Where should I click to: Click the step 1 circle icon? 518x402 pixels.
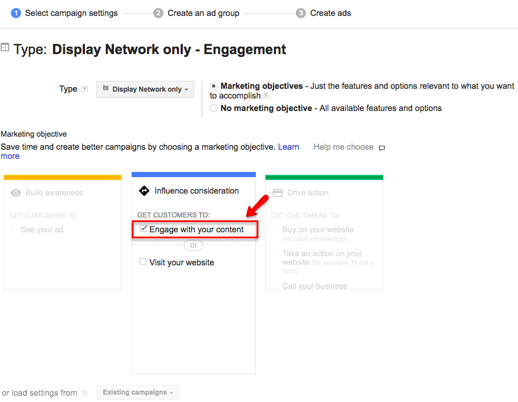(x=16, y=13)
